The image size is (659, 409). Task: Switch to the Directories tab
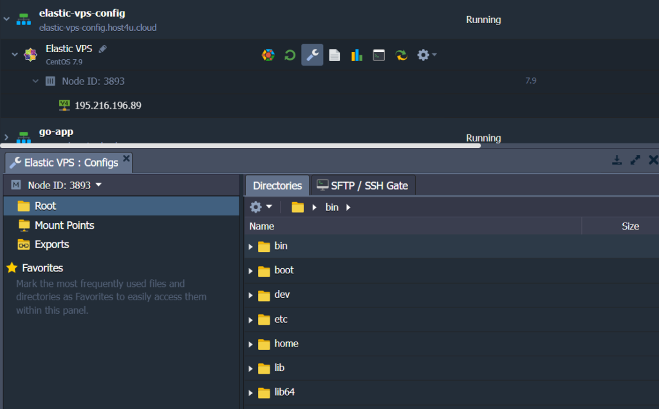point(277,186)
